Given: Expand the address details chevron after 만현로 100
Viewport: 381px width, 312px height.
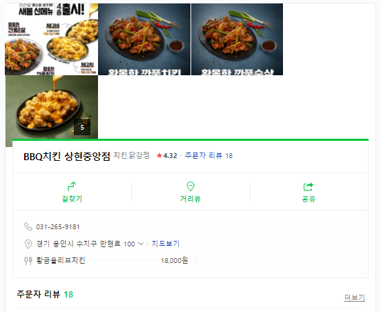Looking at the screenshot, I should coord(140,244).
